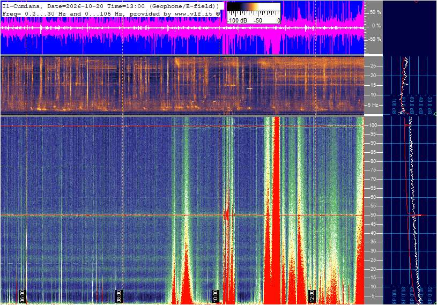Click the dB color gradient scale bar
Screen dimensions: 437x305
pos(254,8)
